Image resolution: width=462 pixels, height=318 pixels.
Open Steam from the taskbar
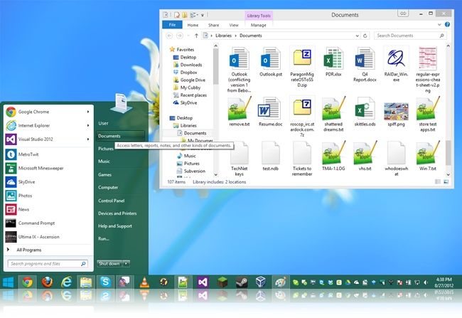242,282
